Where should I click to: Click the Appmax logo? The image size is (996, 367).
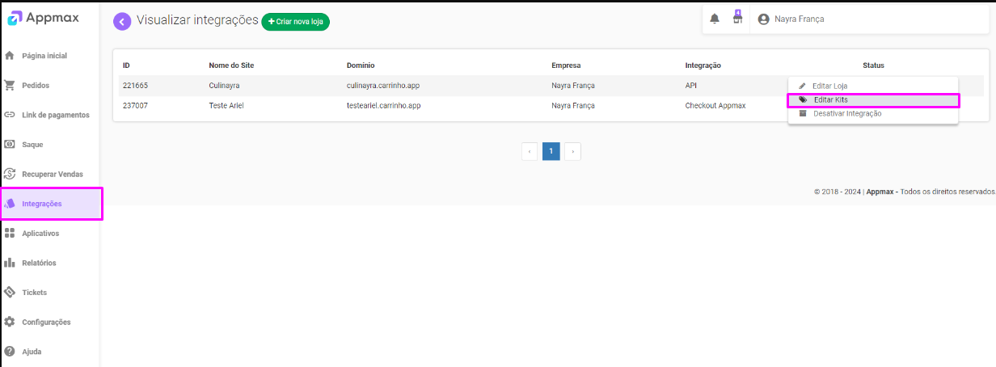(x=43, y=19)
